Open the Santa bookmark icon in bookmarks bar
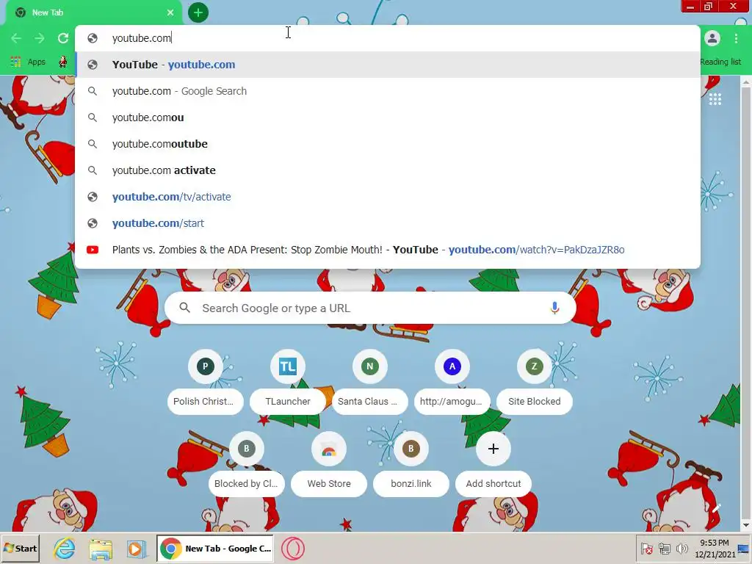This screenshot has height=564, width=752. point(63,62)
